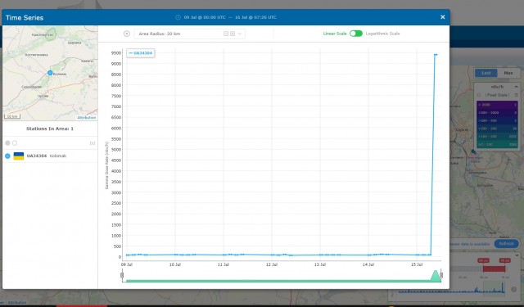Click the spike top data point near 9500
The width and height of the screenshot is (524, 307).
coord(436,55)
